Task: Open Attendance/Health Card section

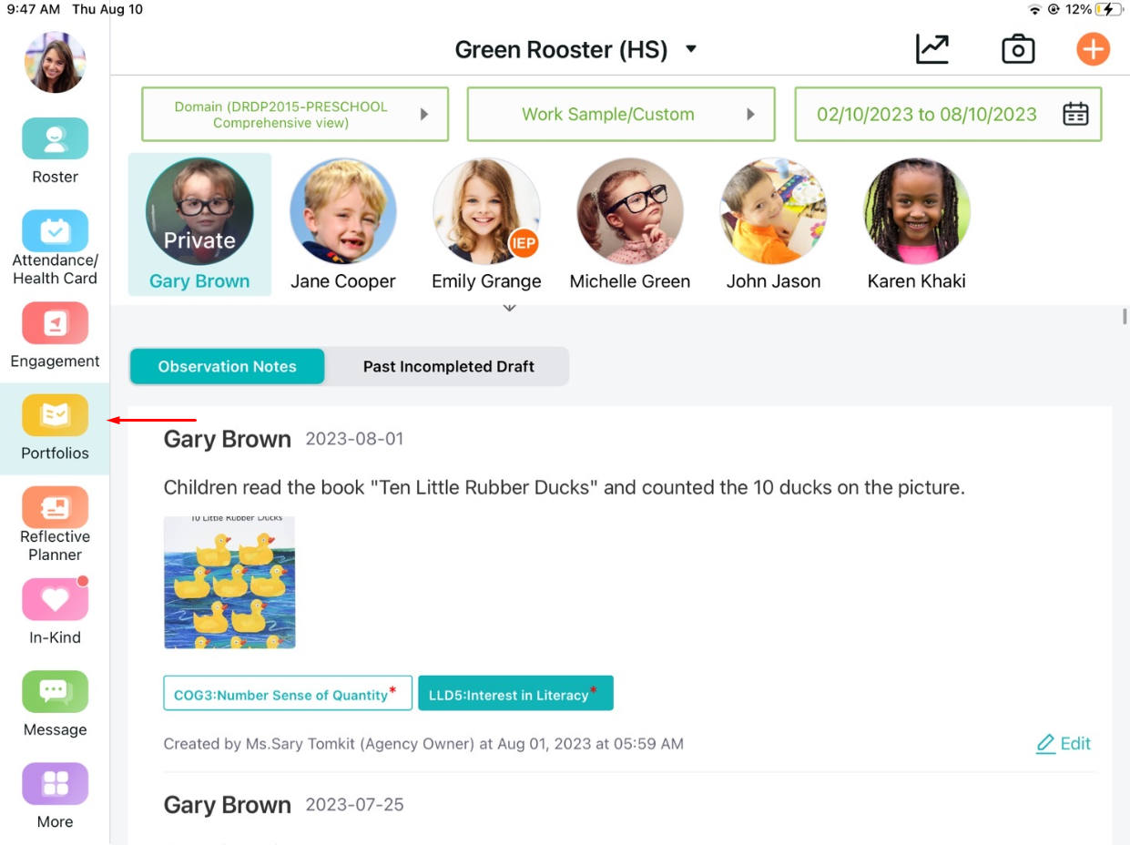Action: tap(55, 231)
